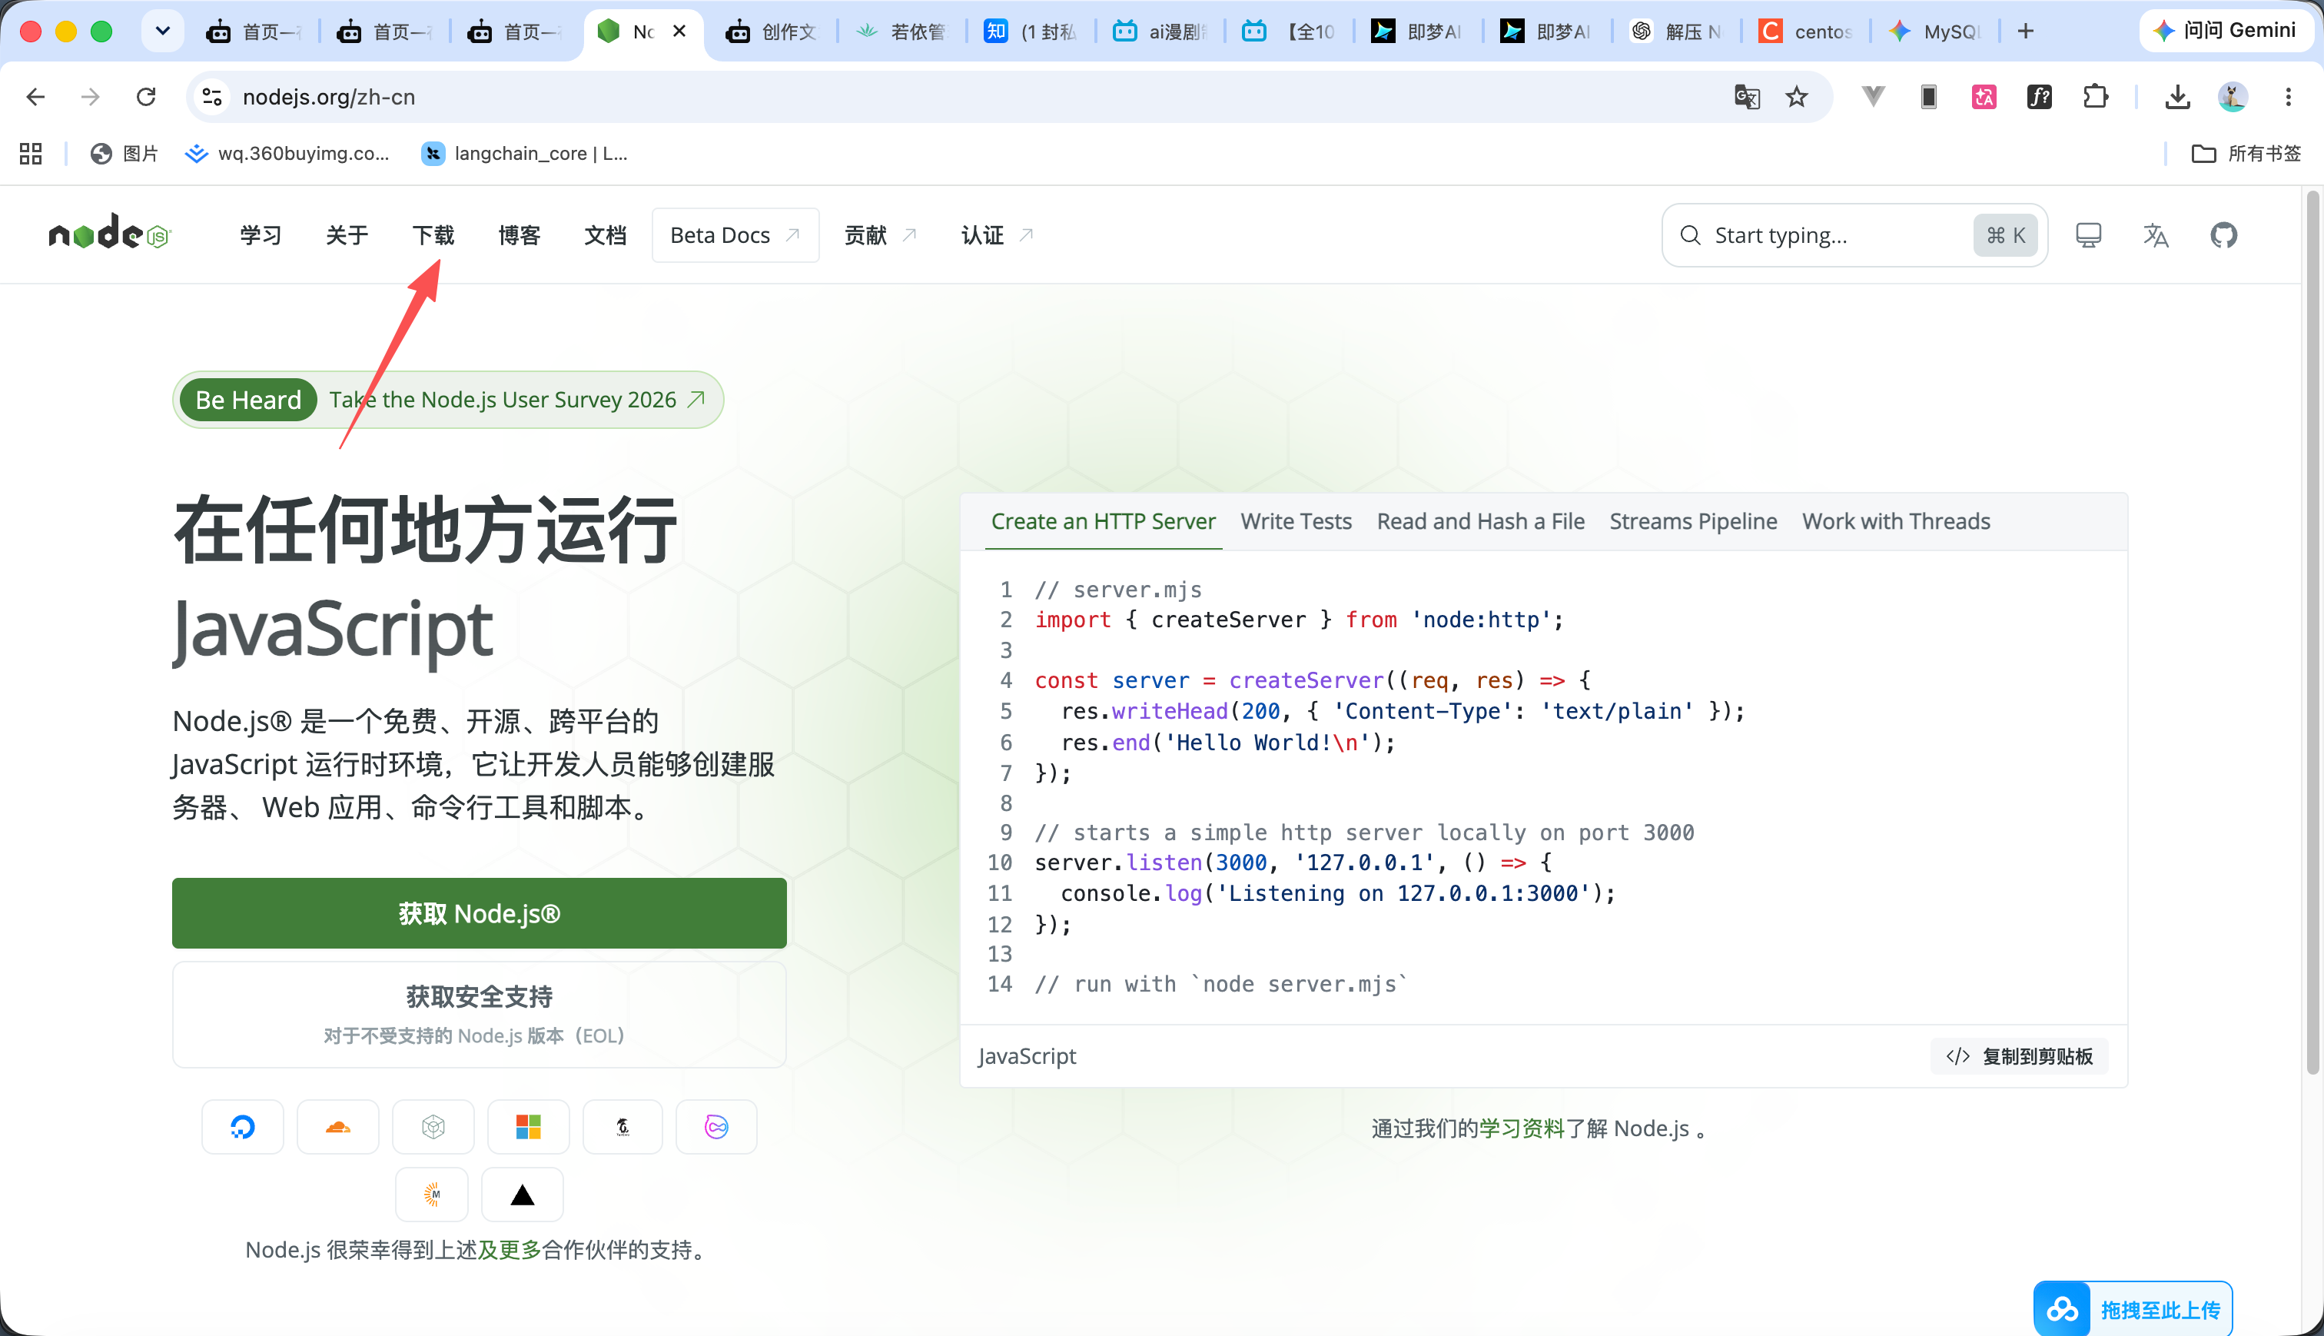Open the langchain_core bookmark
The height and width of the screenshot is (1336, 2324).
pyautogui.click(x=525, y=153)
